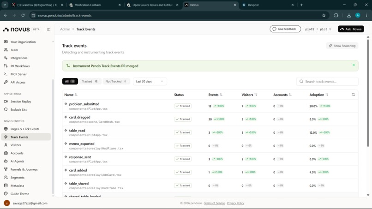Screen dimensions: 372x209
Task: Click the Track Events lightning icon in sidebar
Action: (x=6, y=137)
